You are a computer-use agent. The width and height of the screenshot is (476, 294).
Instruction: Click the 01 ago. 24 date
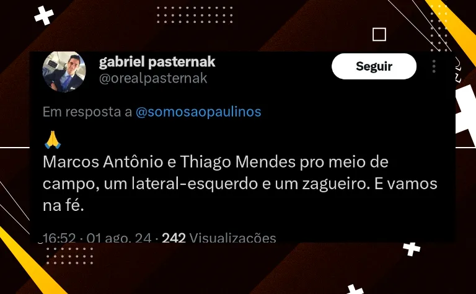[119, 238]
